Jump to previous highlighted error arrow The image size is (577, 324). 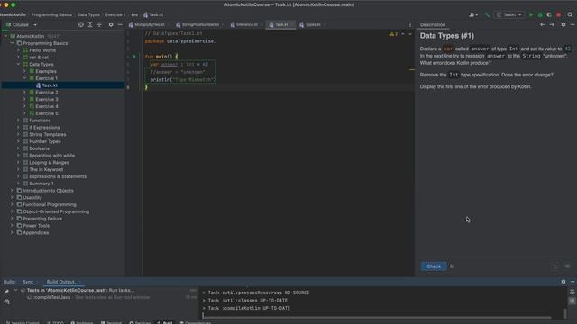pyautogui.click(x=403, y=34)
